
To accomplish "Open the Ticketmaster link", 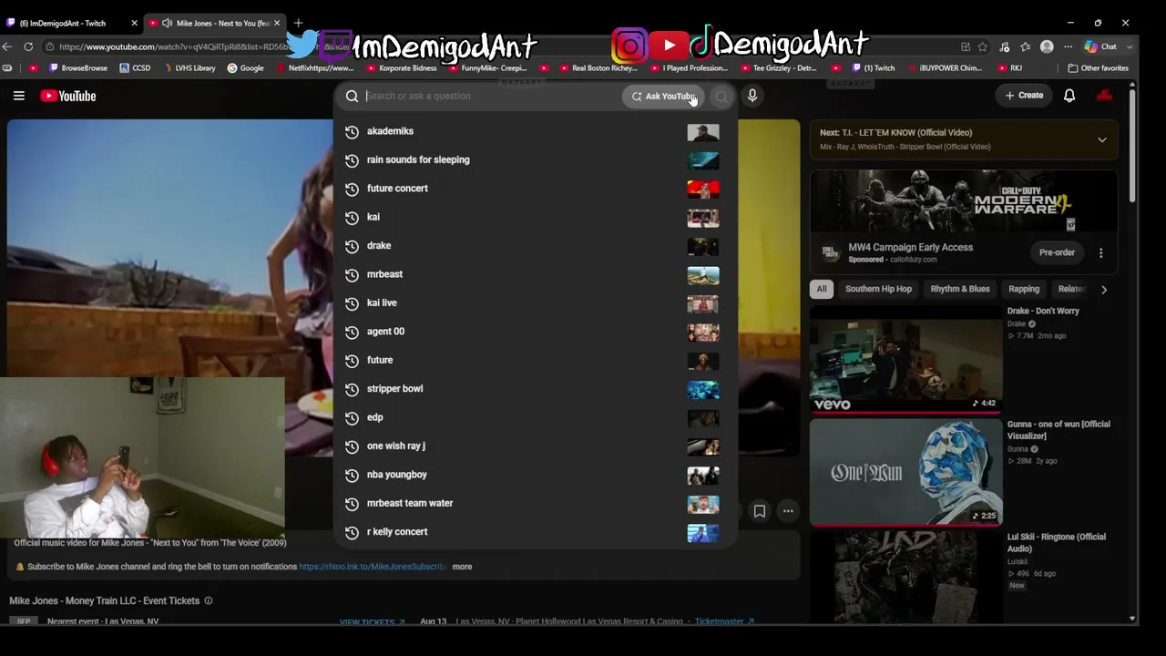I will click(x=724, y=621).
